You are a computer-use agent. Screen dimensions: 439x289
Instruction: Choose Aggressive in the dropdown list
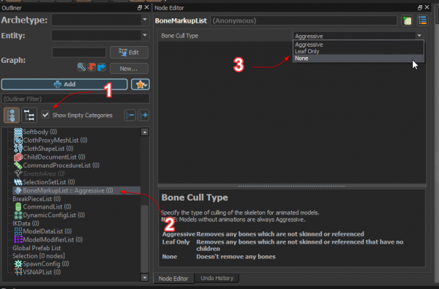click(359, 45)
